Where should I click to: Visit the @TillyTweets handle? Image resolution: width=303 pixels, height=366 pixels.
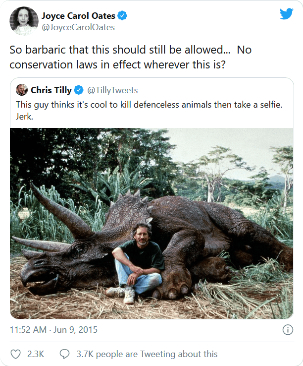tap(112, 90)
